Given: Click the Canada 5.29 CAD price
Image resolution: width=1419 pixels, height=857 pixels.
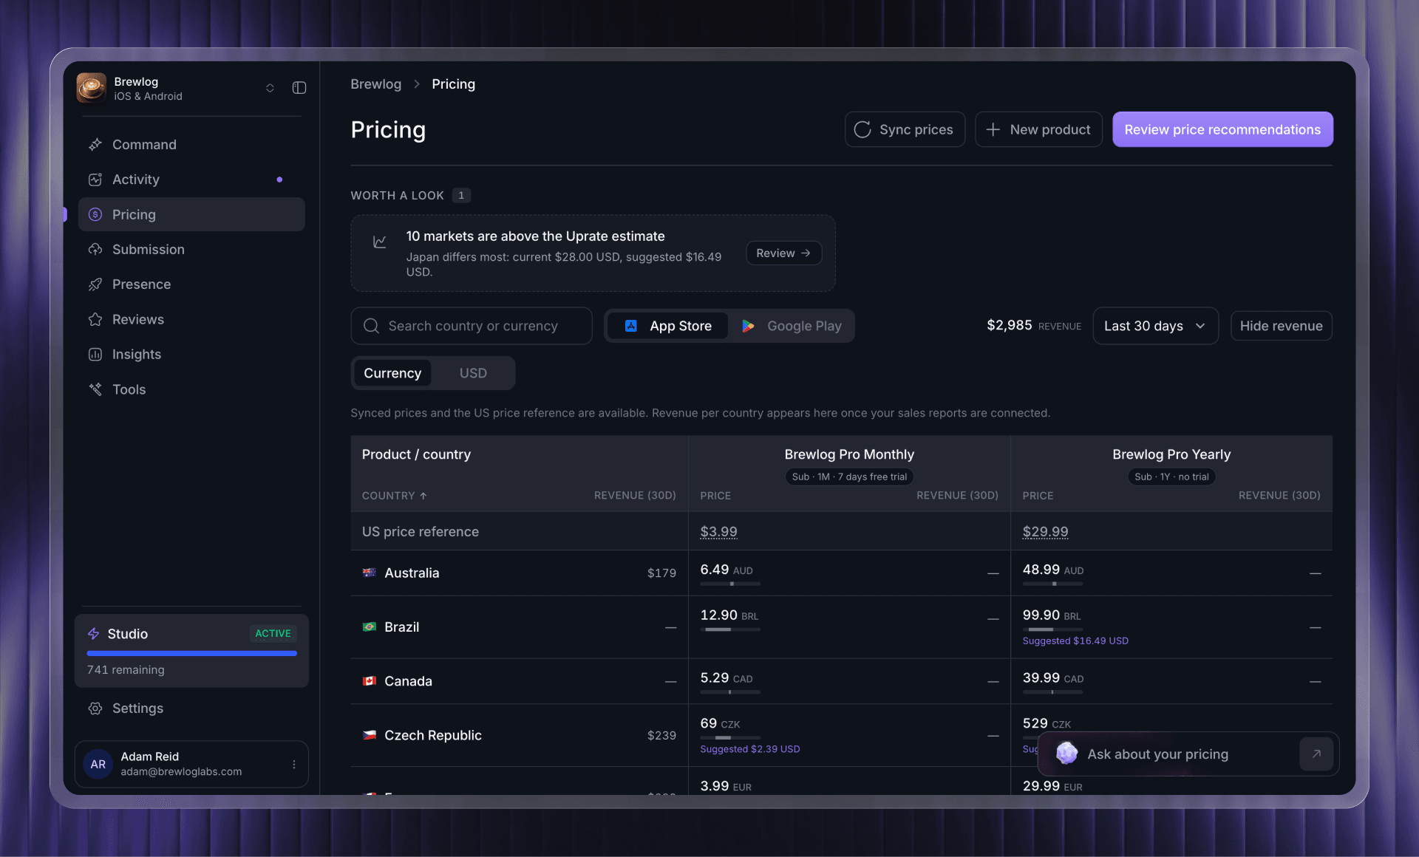Looking at the screenshot, I should tap(726, 678).
